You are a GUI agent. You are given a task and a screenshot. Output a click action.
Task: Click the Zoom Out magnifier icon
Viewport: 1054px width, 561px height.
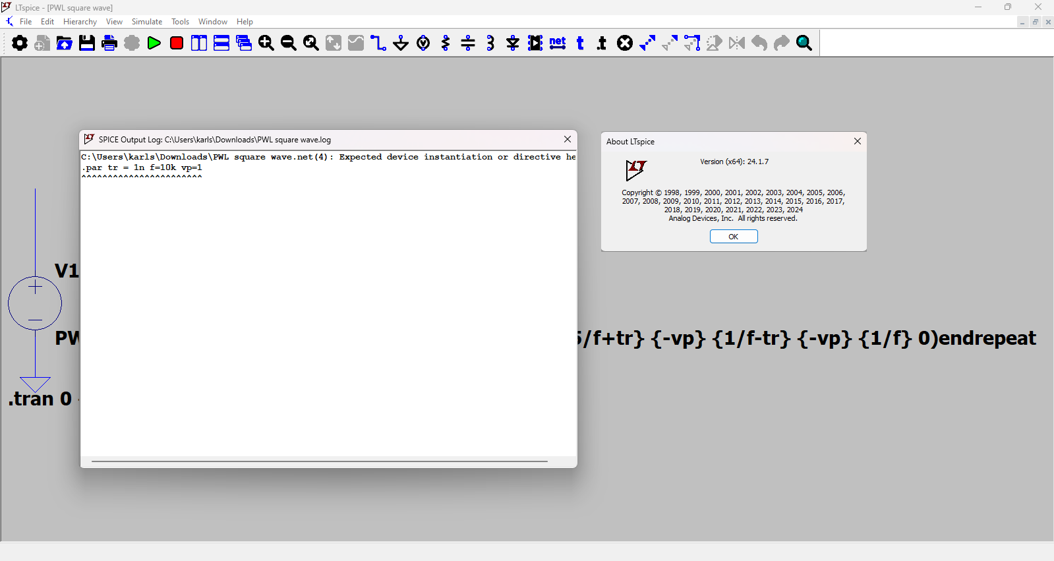289,43
